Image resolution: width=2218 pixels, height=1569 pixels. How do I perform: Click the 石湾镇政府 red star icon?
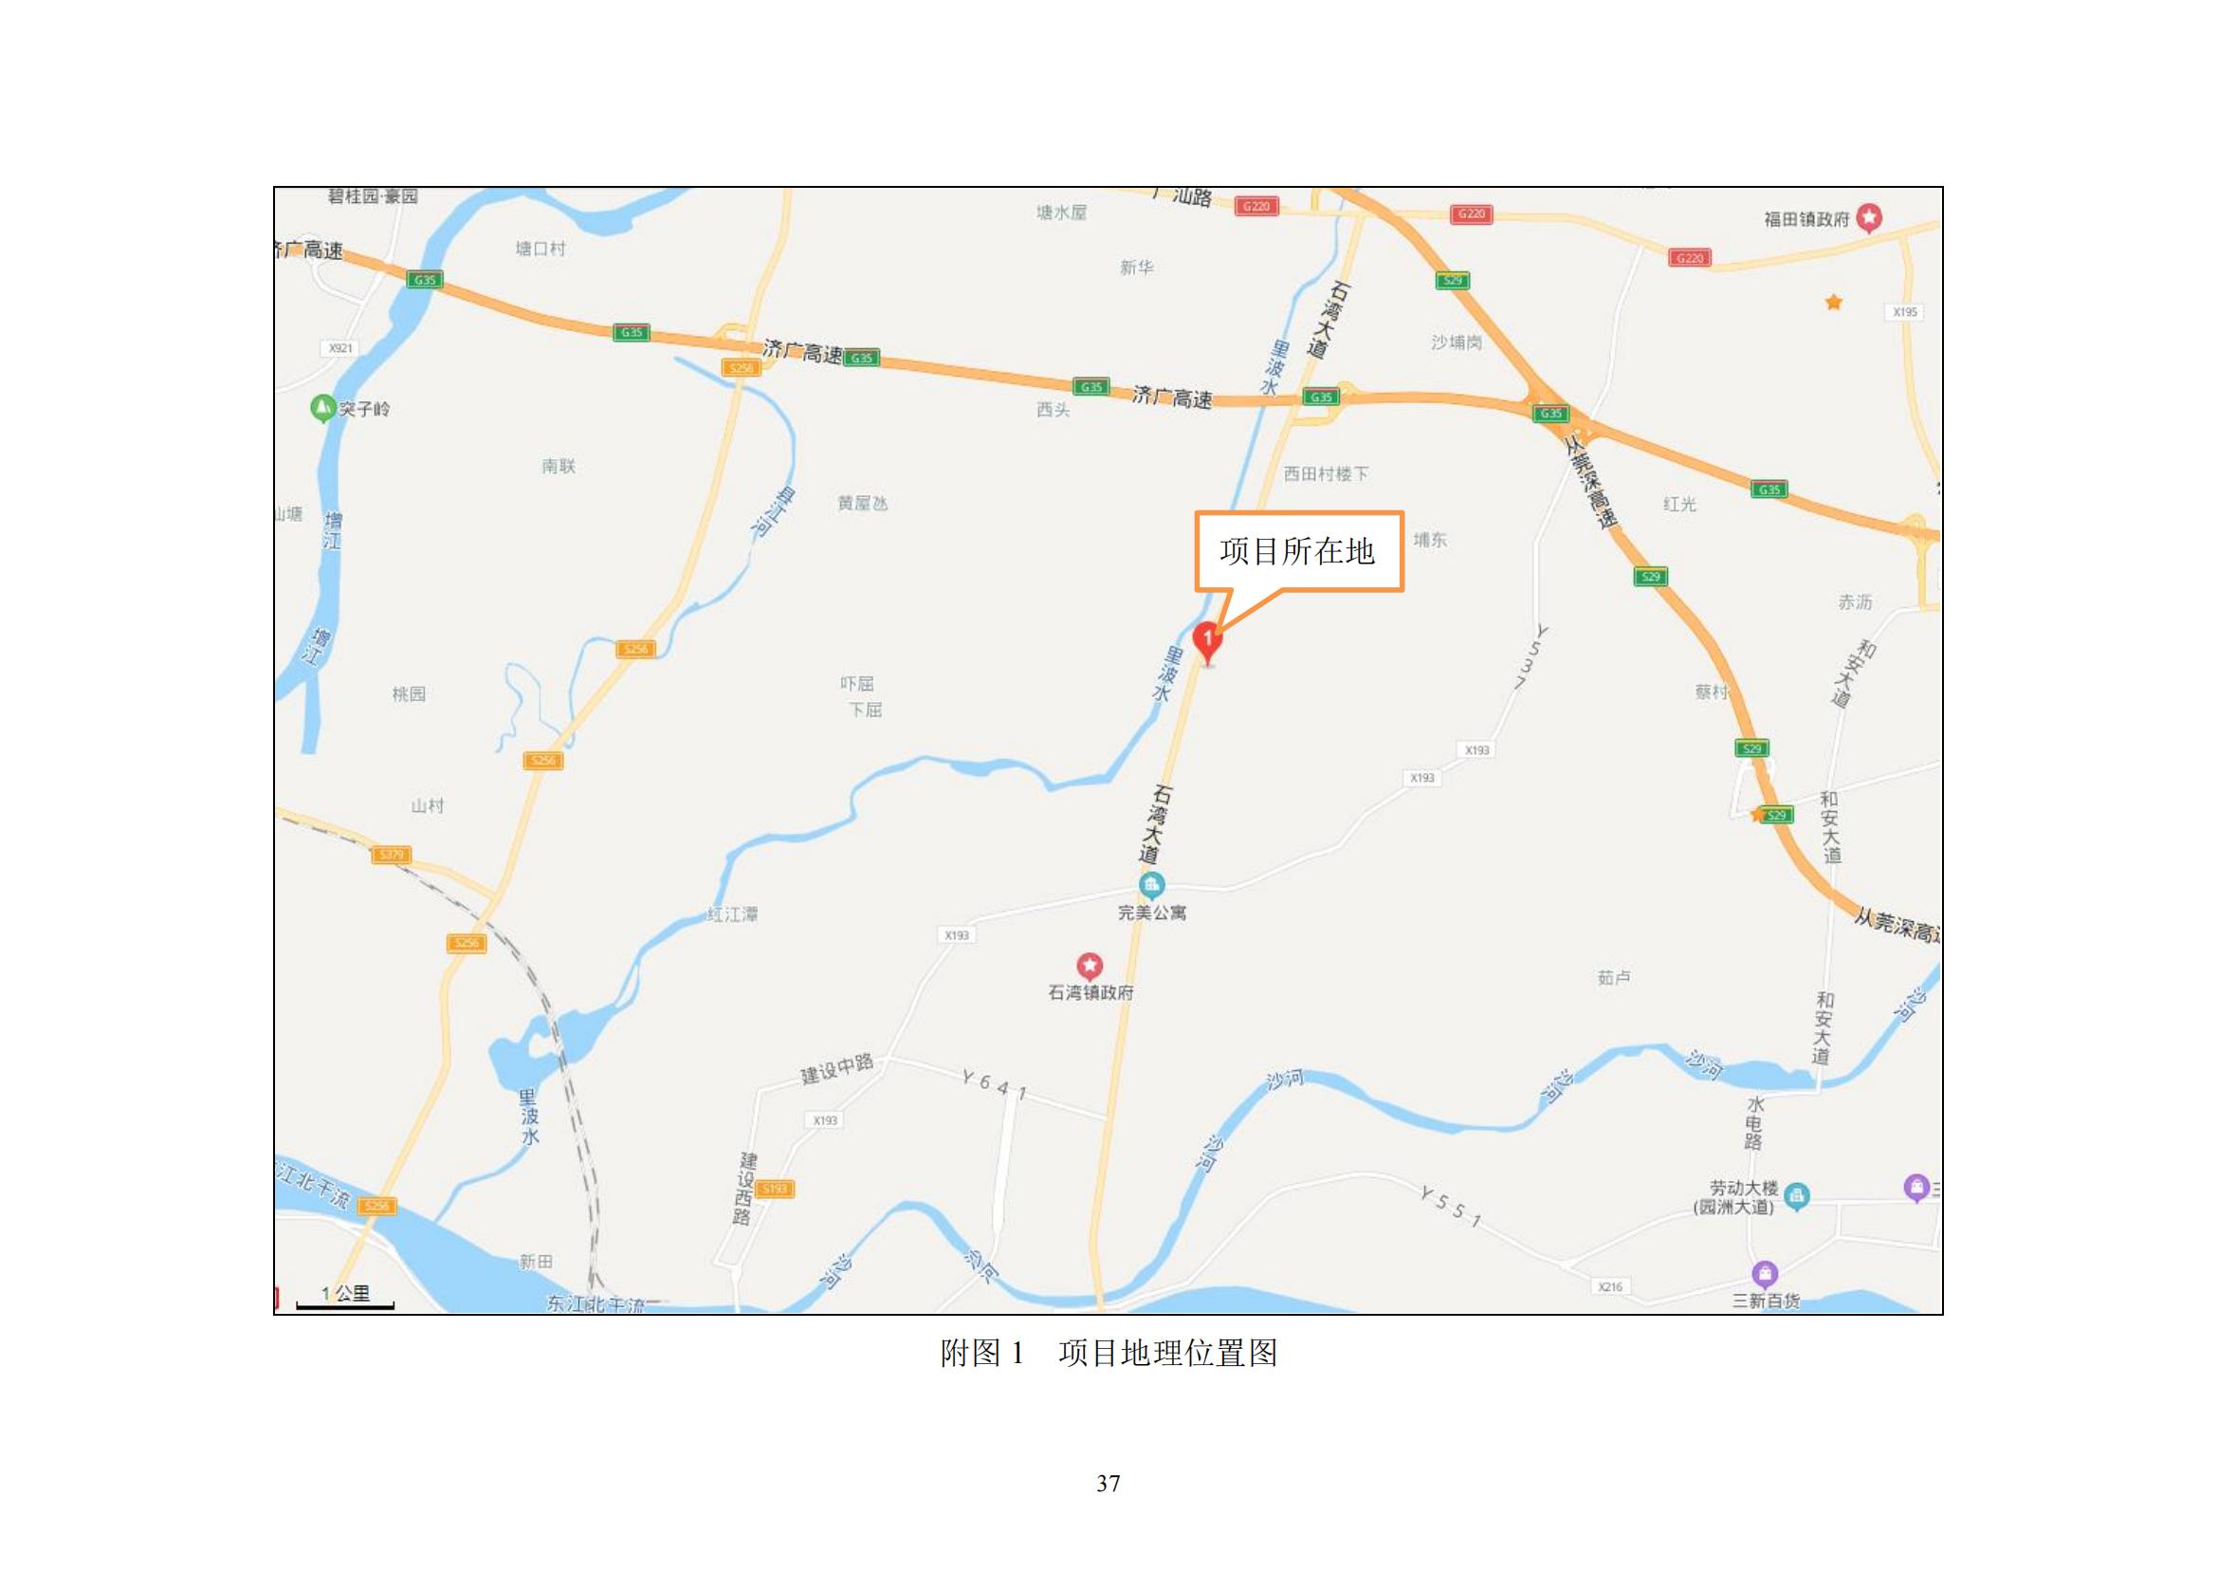coord(1090,965)
